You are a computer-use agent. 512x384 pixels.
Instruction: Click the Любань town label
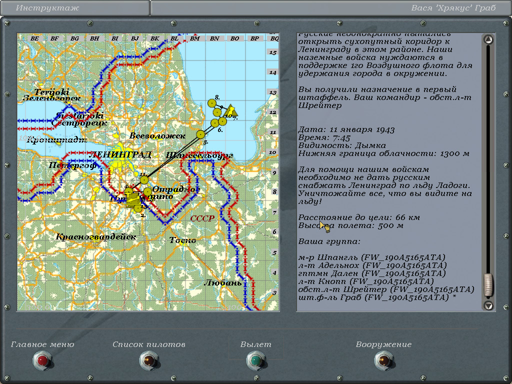coord(223,283)
